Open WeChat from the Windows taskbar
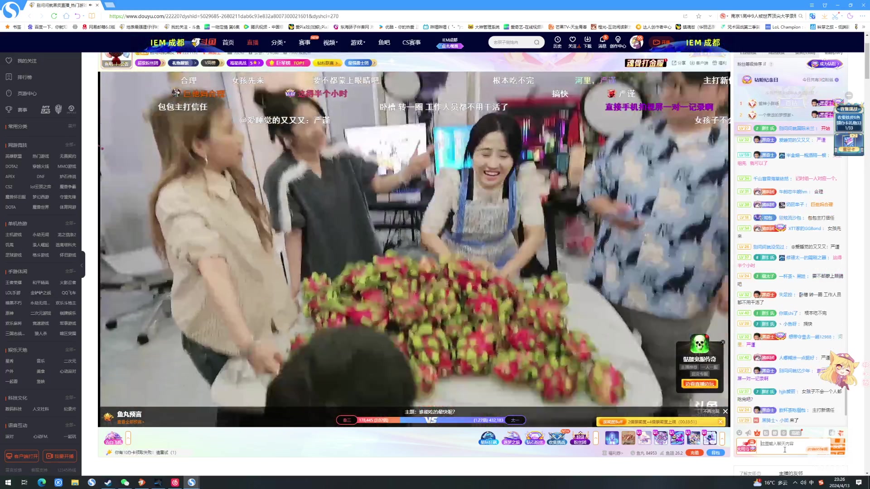Image resolution: width=870 pixels, height=489 pixels. [125, 482]
